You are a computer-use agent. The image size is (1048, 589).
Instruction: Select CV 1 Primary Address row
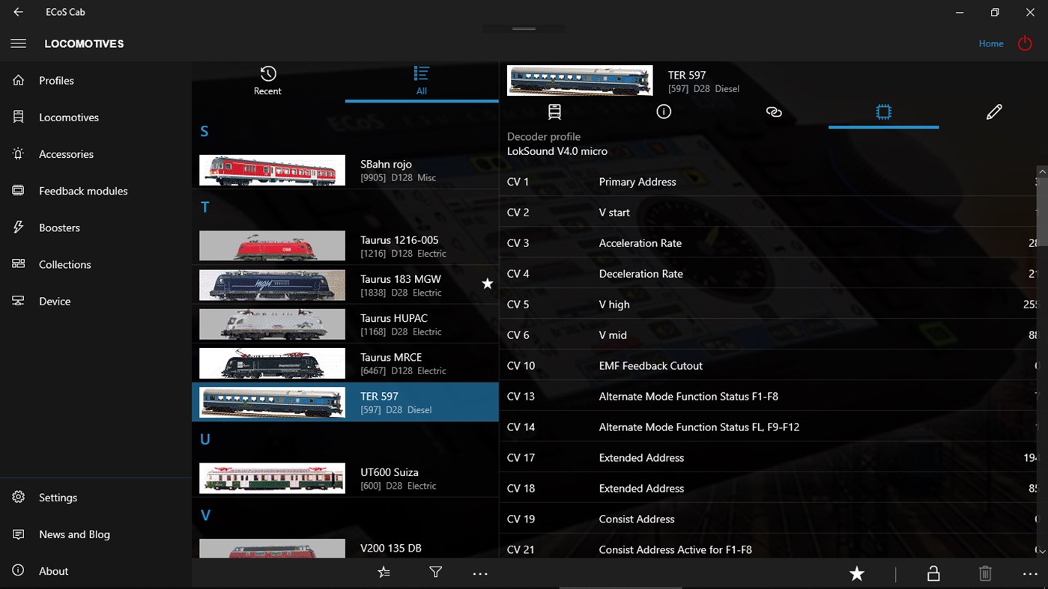pos(768,181)
